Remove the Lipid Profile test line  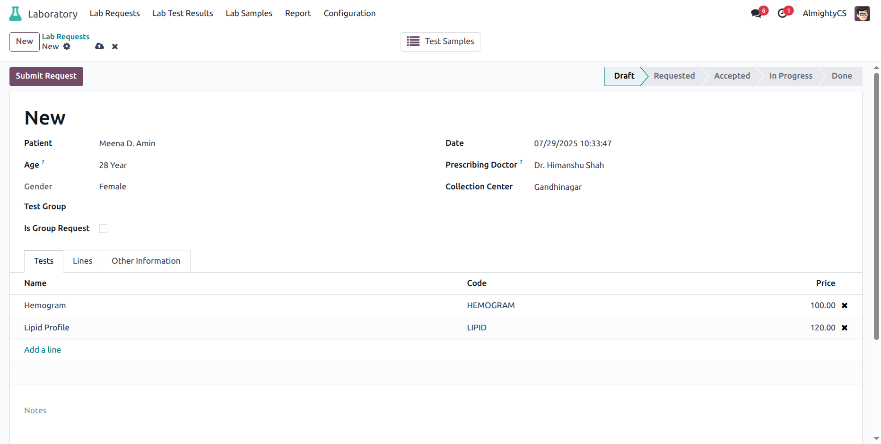(x=844, y=328)
